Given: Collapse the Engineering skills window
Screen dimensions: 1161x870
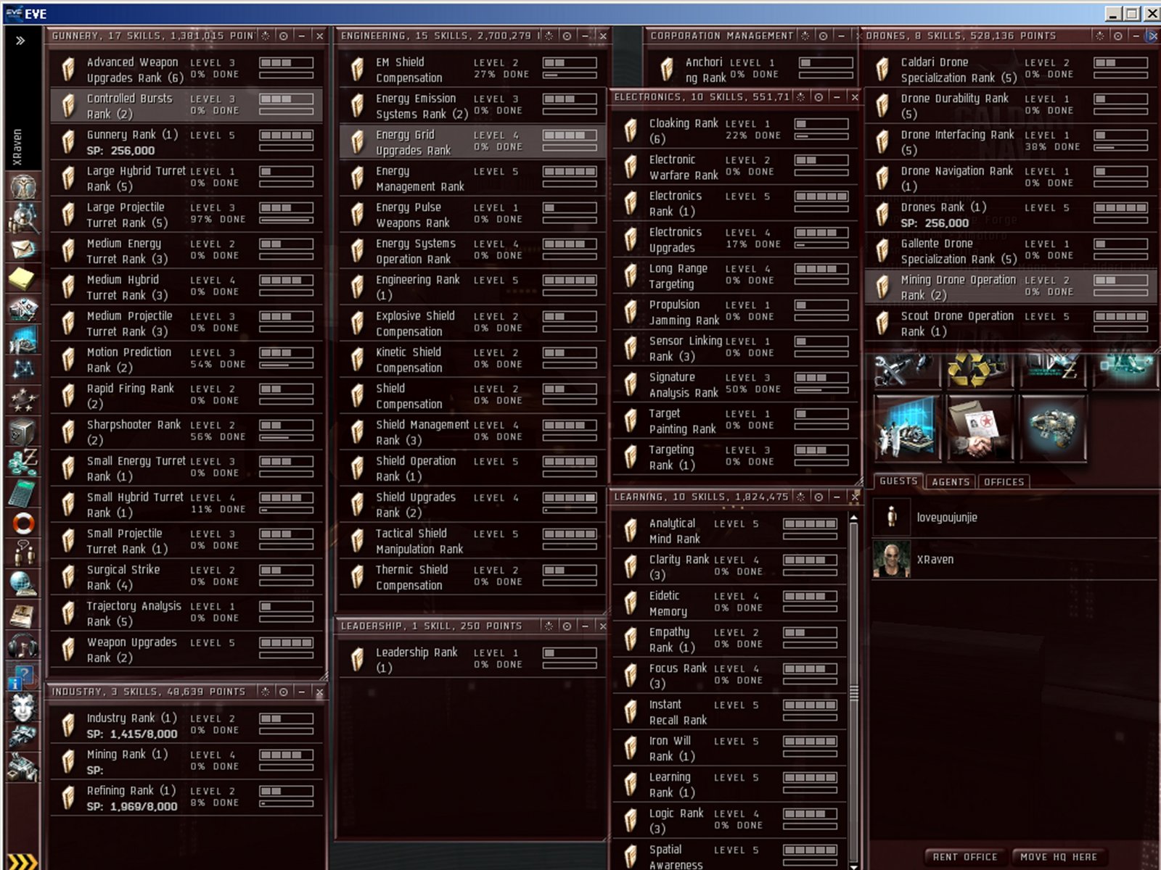Looking at the screenshot, I should coord(585,36).
